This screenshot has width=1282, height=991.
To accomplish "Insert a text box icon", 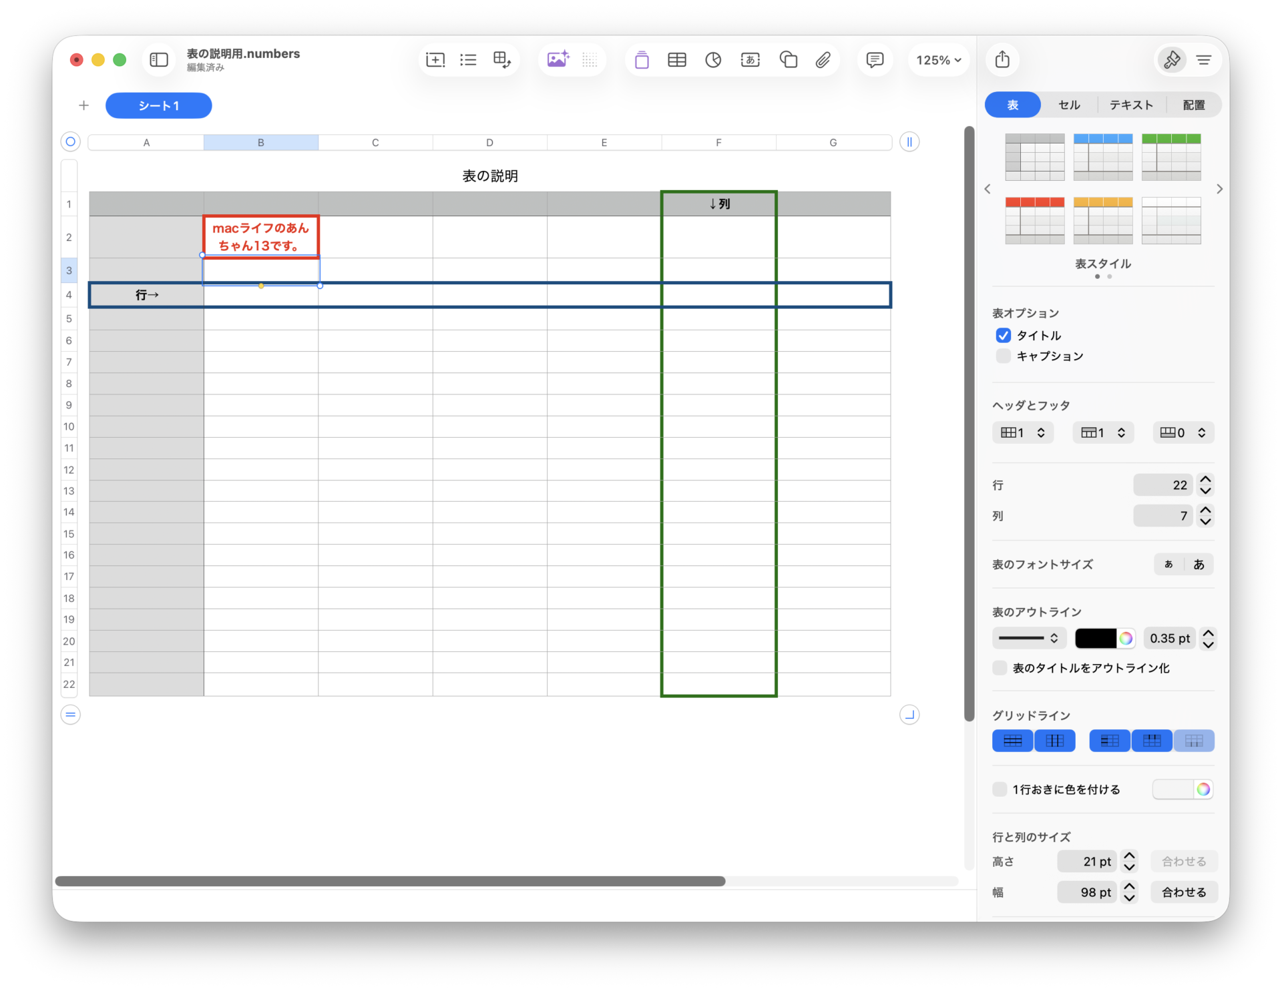I will [x=751, y=60].
